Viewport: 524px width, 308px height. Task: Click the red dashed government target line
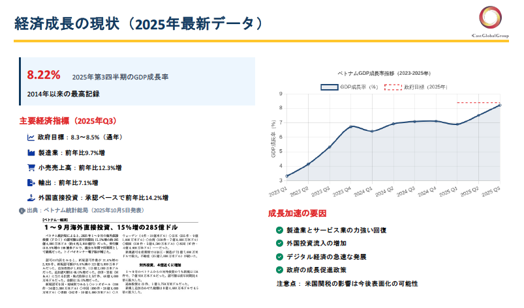(x=478, y=103)
